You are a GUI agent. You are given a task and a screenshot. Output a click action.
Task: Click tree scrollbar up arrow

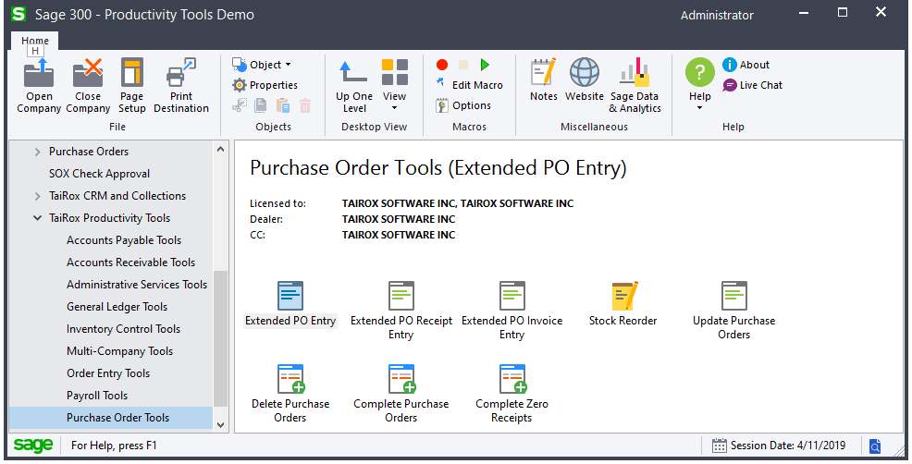220,149
